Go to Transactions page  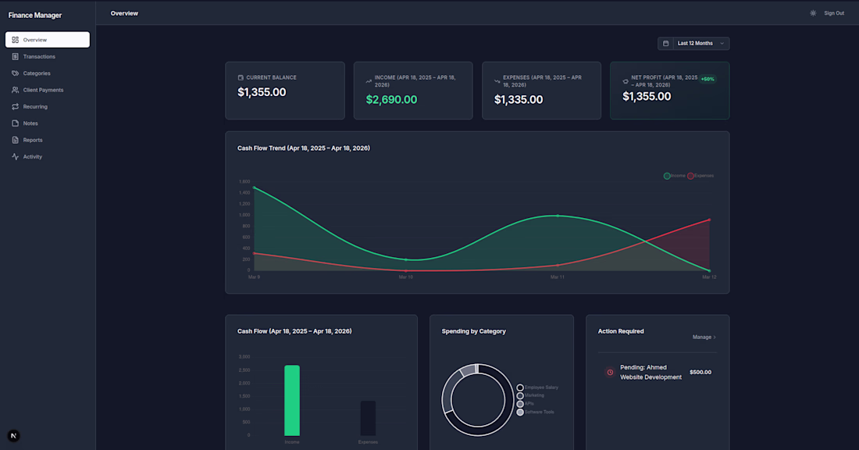click(48, 56)
